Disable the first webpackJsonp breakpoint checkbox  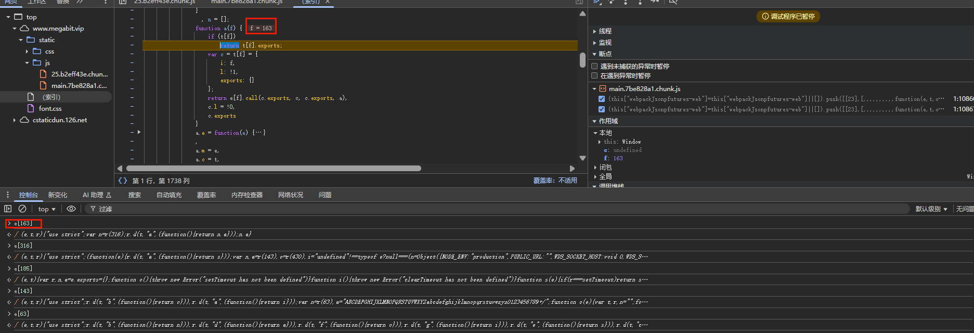(602, 99)
